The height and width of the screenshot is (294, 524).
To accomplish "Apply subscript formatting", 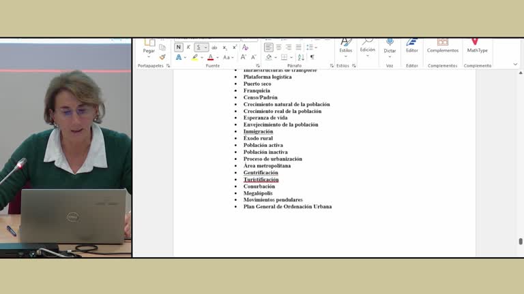I will click(224, 48).
